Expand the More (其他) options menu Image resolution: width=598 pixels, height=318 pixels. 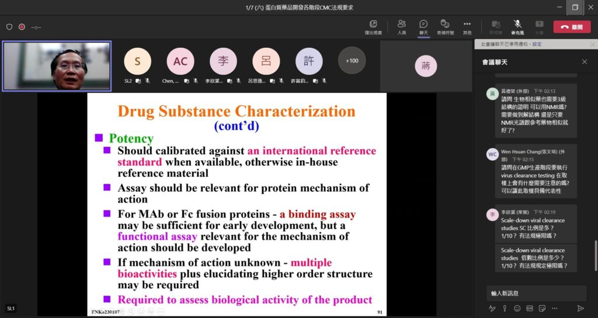click(467, 26)
